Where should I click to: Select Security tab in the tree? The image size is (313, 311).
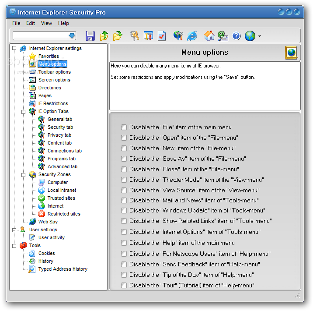point(60,127)
